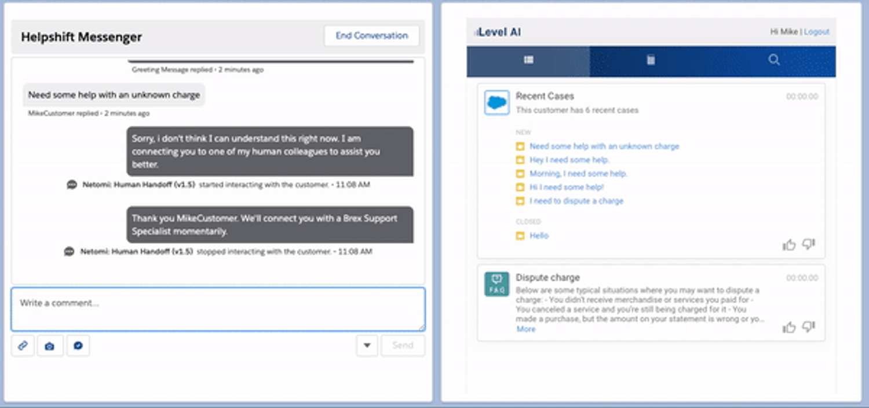Click the messenger quick reply icon
Image resolution: width=869 pixels, height=408 pixels.
(x=78, y=345)
